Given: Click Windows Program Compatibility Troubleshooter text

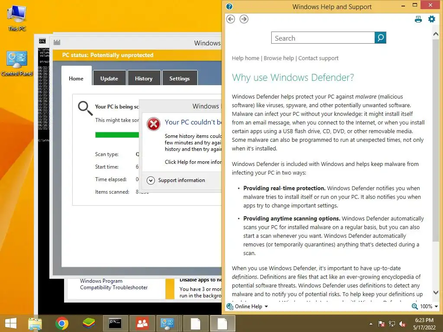Looking at the screenshot, I should point(114,284).
